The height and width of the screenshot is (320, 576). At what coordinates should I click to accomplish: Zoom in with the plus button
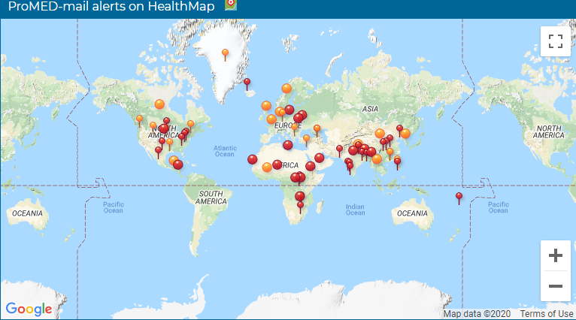556,255
